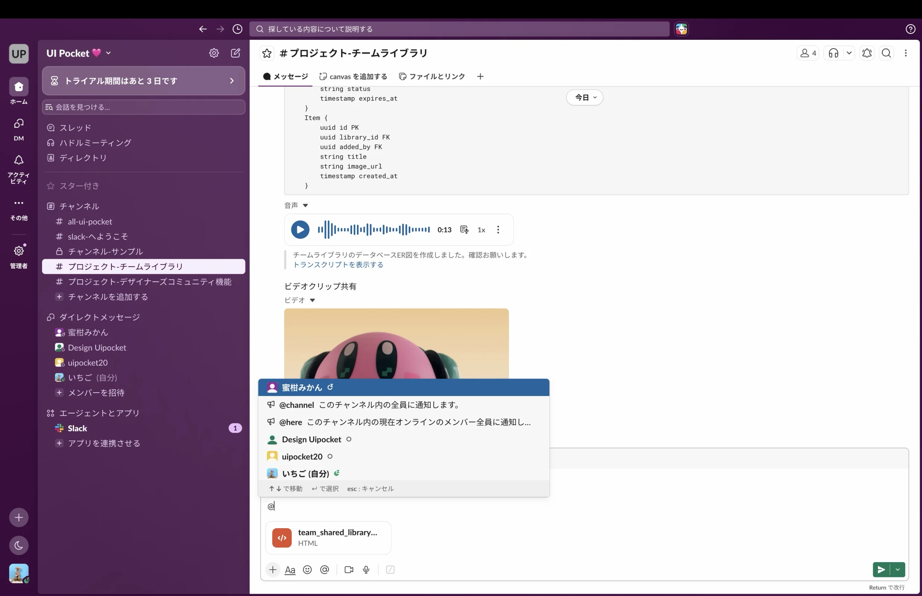This screenshot has height=596, width=922.
Task: Open トライアル期間はあと３日です banner
Action: click(x=143, y=80)
